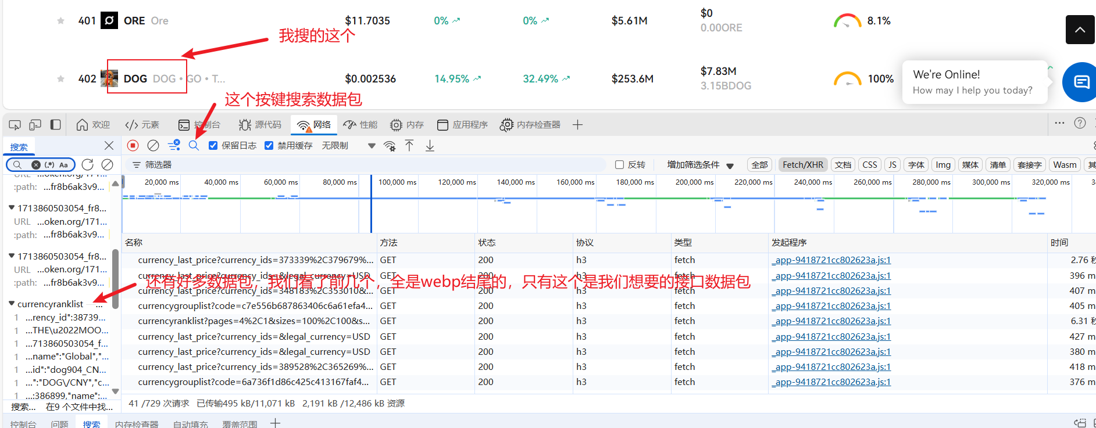Image resolution: width=1096 pixels, height=428 pixels.
Task: Switch to the 内存 memory tab
Action: (406, 125)
